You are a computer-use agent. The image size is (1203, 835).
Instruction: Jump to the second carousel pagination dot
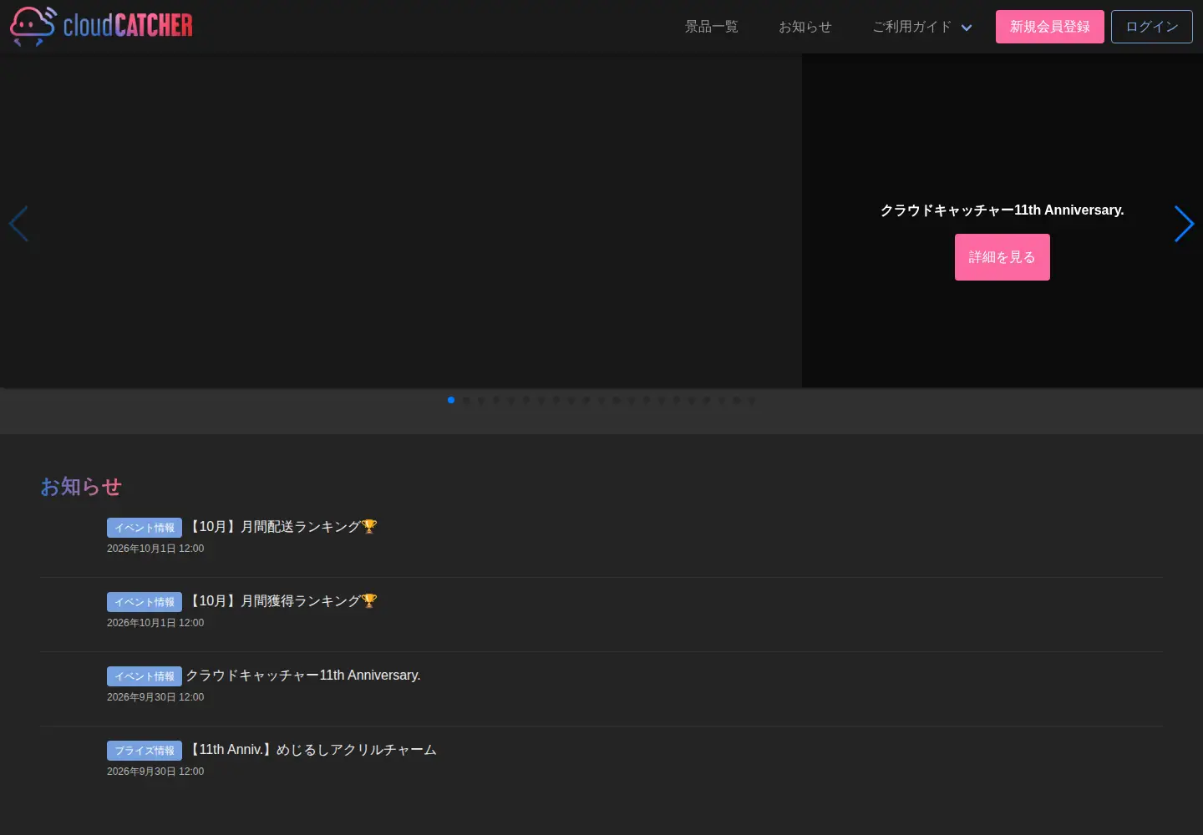(466, 400)
